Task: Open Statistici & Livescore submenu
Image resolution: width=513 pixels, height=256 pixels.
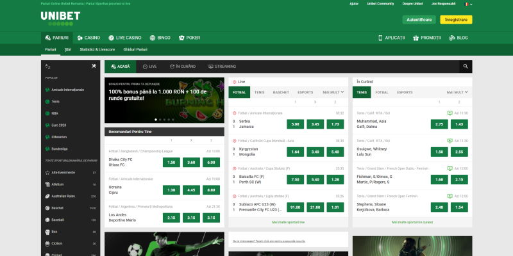Action: [97, 50]
